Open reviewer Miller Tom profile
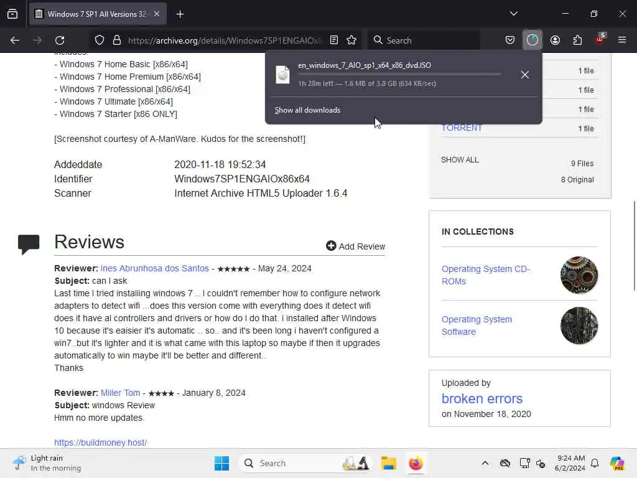The image size is (637, 478). coord(120,393)
